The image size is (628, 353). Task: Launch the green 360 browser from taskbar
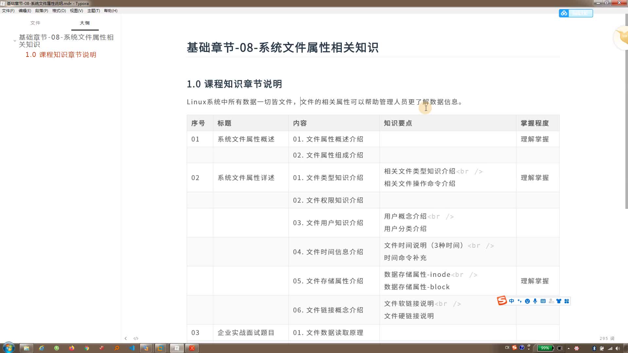pyautogui.click(x=57, y=348)
